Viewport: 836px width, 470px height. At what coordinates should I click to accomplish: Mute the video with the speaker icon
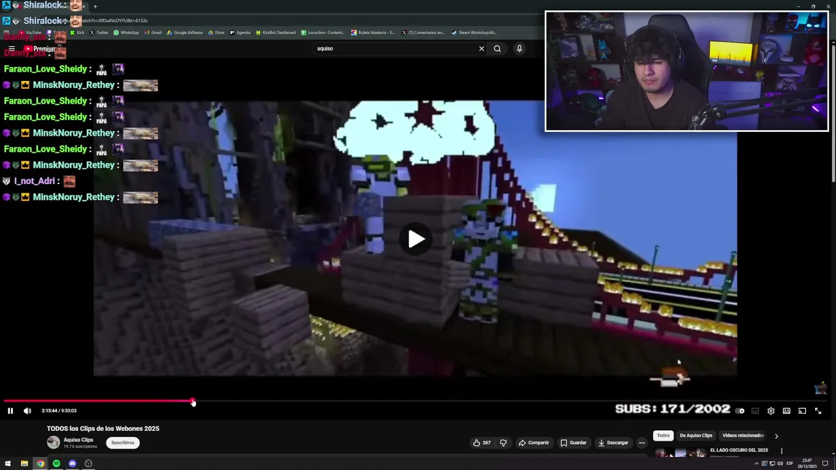click(x=27, y=411)
